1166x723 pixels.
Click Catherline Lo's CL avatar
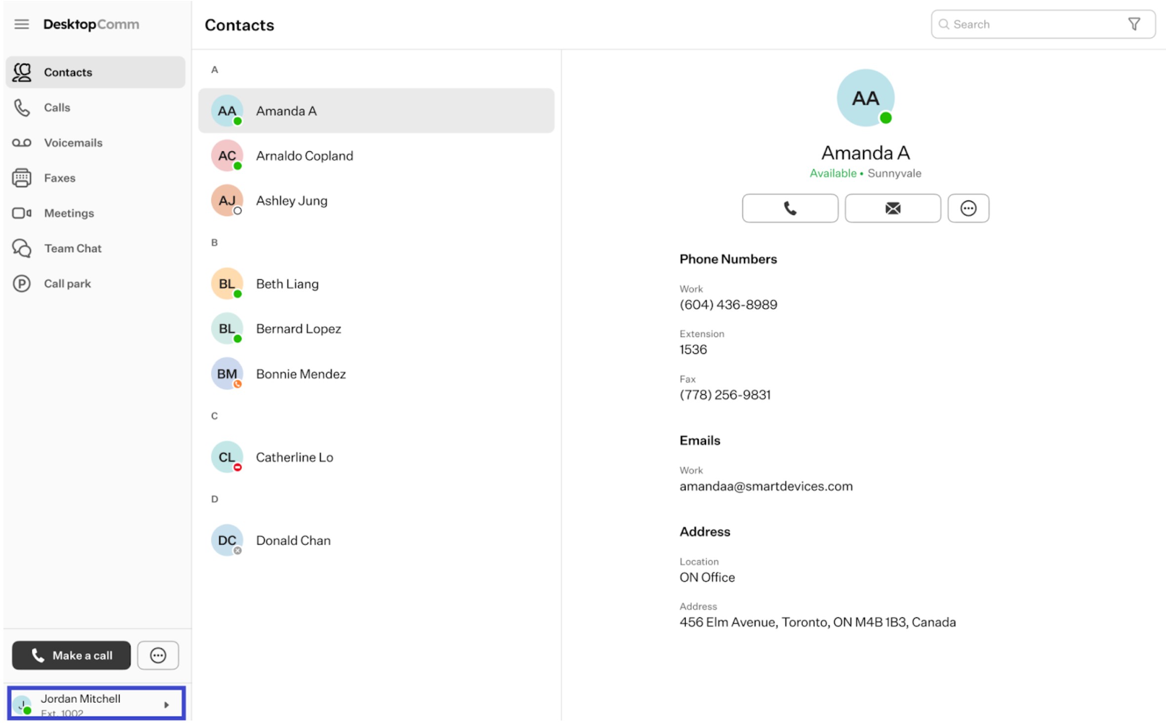coord(227,457)
